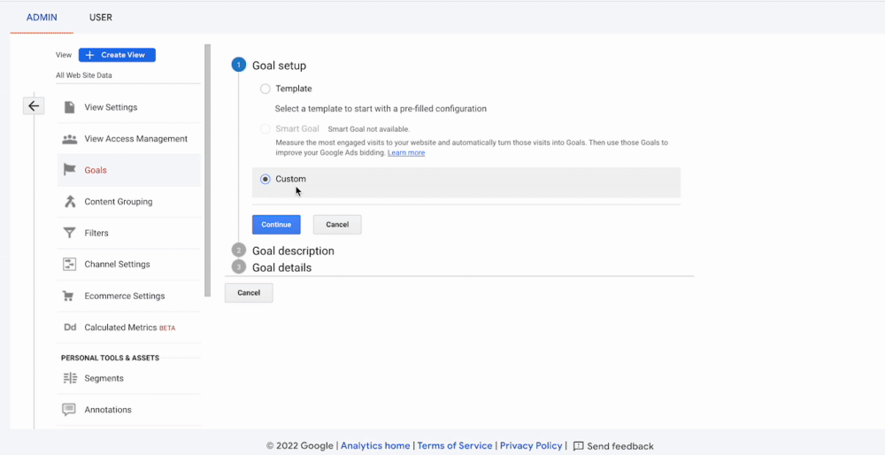The image size is (885, 455).
Task: Select the Custom radio button
Action: pos(265,179)
